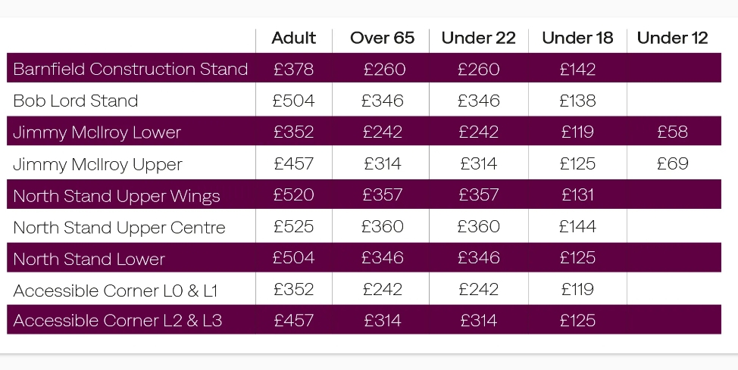This screenshot has width=738, height=370.
Task: Click the £525 Adult price
Action: click(293, 227)
